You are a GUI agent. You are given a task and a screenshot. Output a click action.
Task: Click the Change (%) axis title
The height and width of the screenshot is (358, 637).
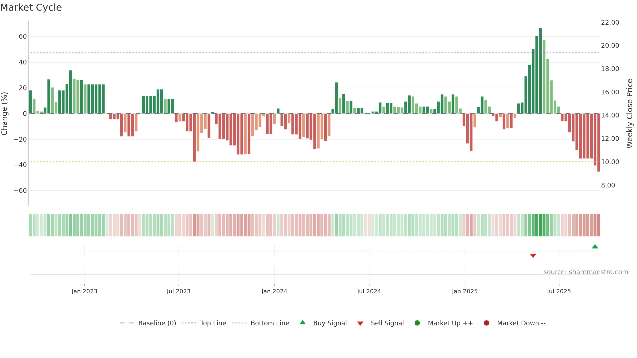(x=4, y=113)
